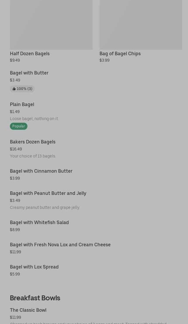Choose Bagel with Peanut Butter and Jelly
This screenshot has width=188, height=324.
point(48,193)
